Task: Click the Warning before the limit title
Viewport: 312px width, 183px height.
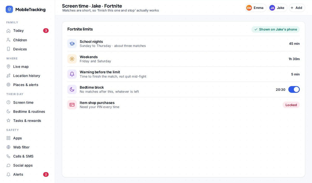Action: pos(100,72)
